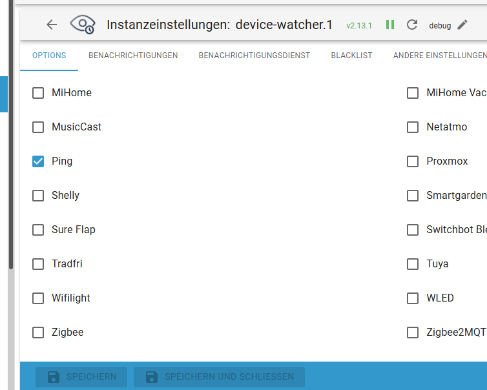Enable the Switchbot checkbox

point(413,230)
